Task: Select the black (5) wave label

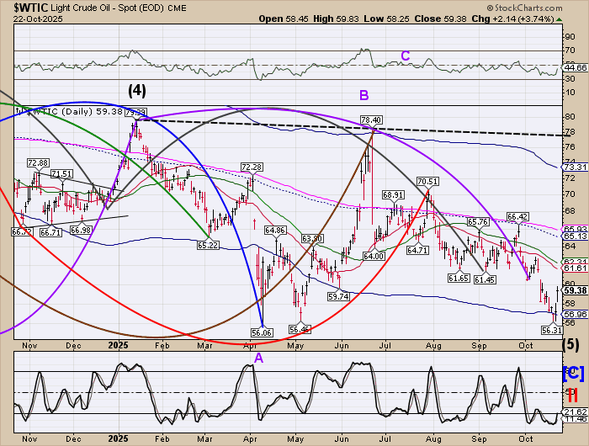Action: (x=571, y=343)
